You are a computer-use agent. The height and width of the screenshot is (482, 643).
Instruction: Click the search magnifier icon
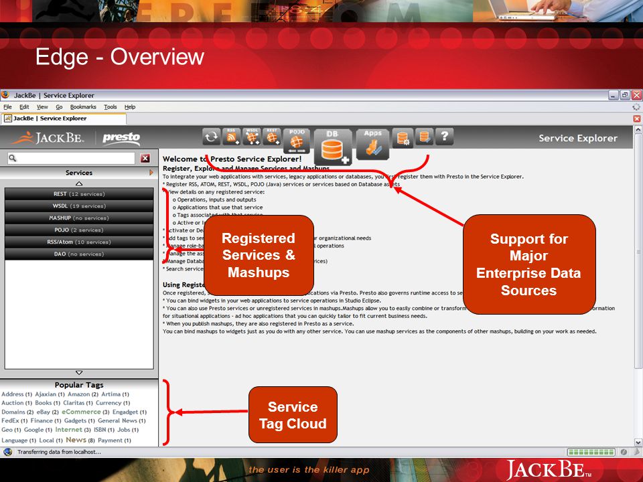[12, 158]
